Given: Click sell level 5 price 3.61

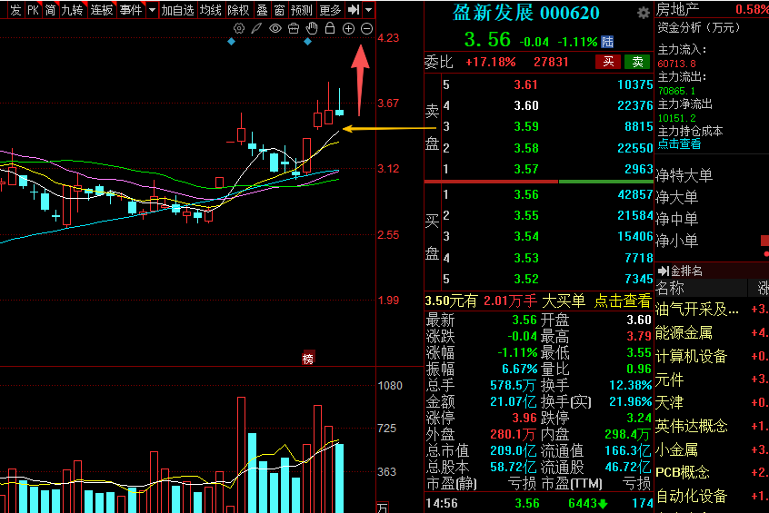Looking at the screenshot, I should (526, 84).
